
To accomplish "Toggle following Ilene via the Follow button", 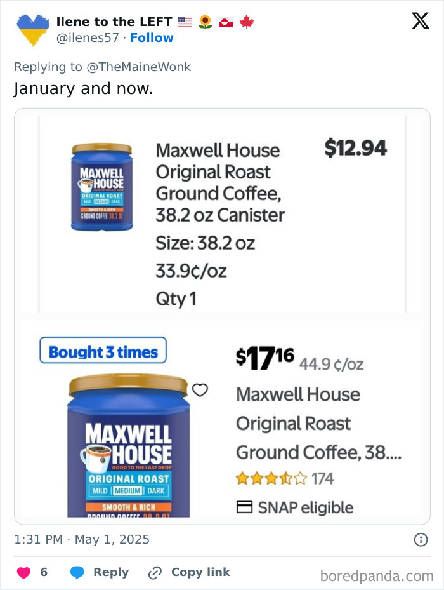I will 152,37.
